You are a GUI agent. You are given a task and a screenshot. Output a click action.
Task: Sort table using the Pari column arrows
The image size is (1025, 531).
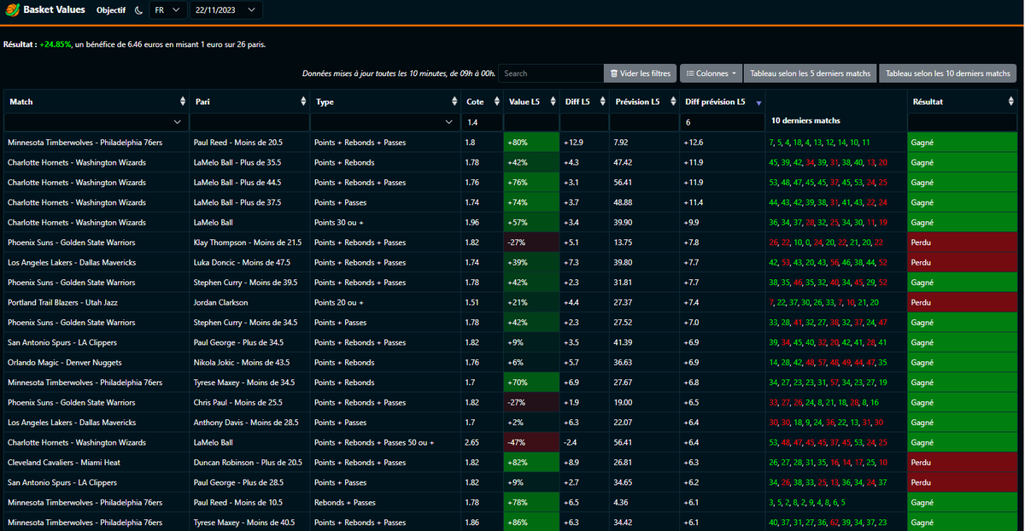point(304,102)
